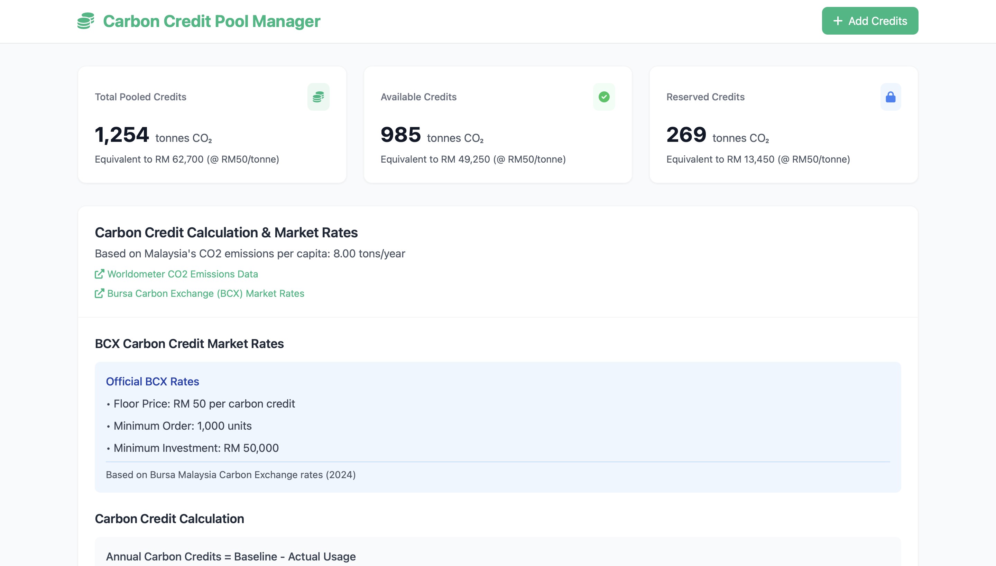Viewport: 996px width, 566px height.
Task: Click the Carbon Credit Pool Manager title
Action: tap(211, 21)
